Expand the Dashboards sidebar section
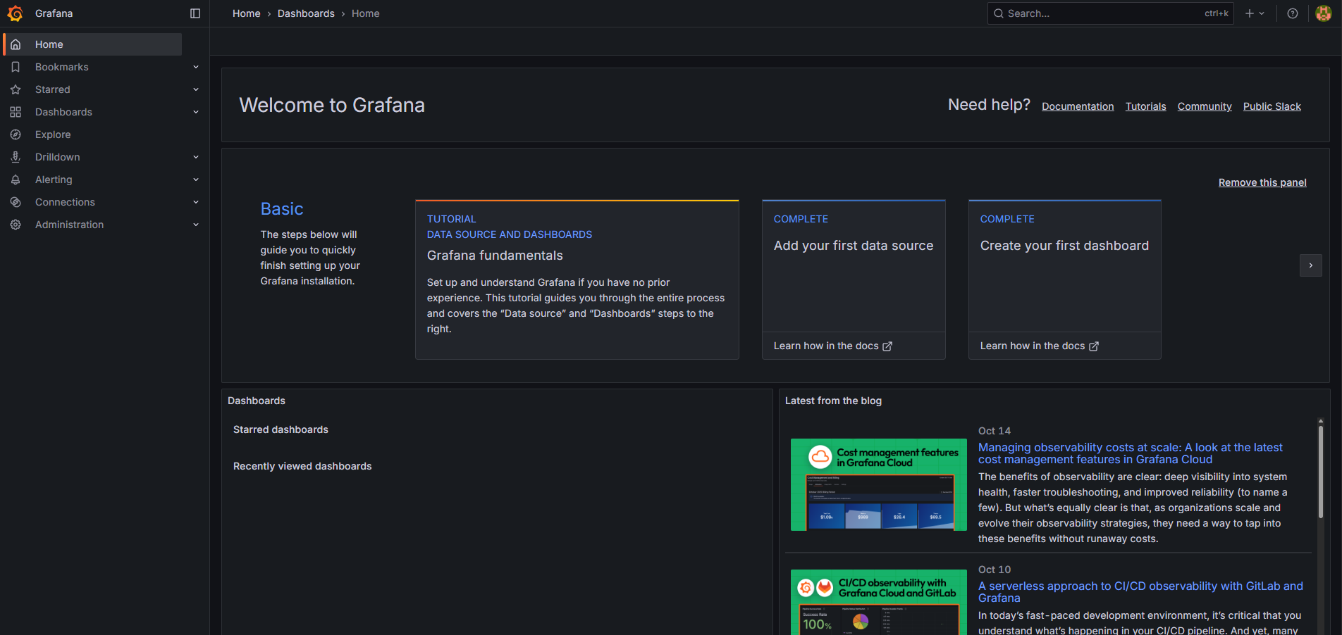The image size is (1342, 635). (x=196, y=112)
